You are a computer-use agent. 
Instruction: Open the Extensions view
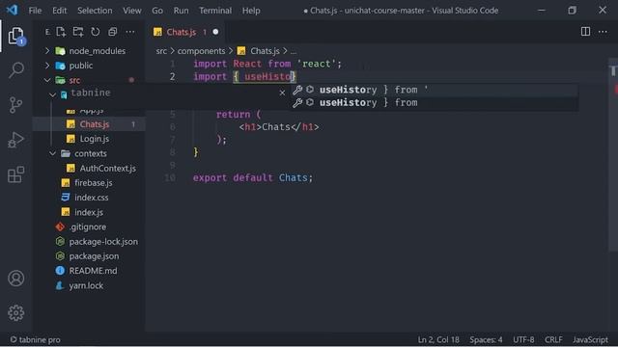[x=15, y=174]
